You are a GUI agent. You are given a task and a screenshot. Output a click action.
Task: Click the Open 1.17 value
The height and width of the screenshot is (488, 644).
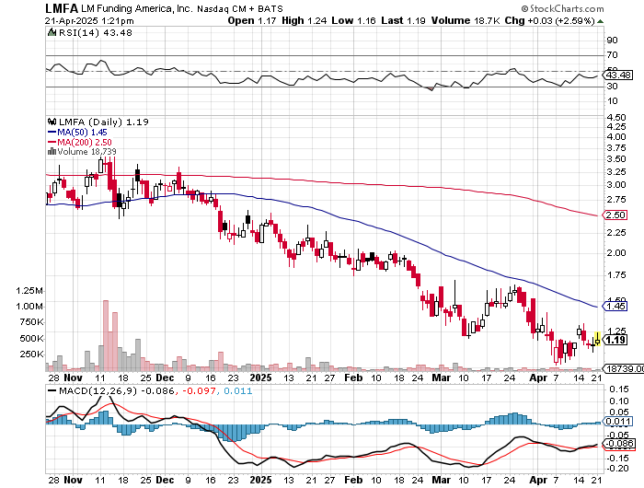click(x=251, y=20)
